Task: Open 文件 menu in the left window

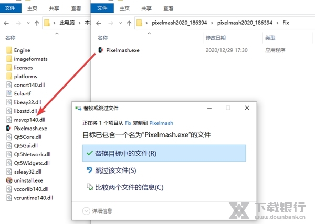Action: click(10, 8)
